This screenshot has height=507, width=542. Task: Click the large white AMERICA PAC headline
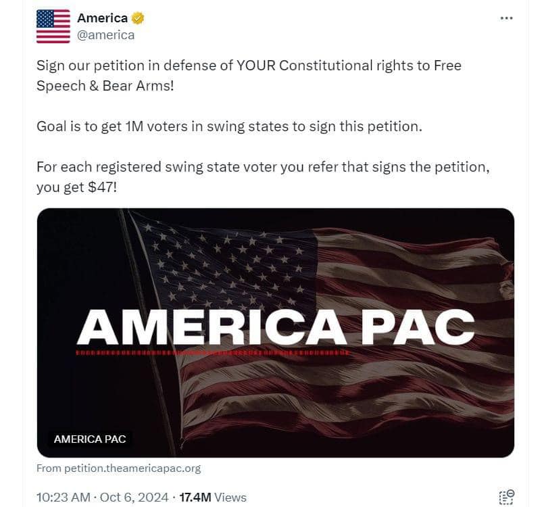click(275, 327)
